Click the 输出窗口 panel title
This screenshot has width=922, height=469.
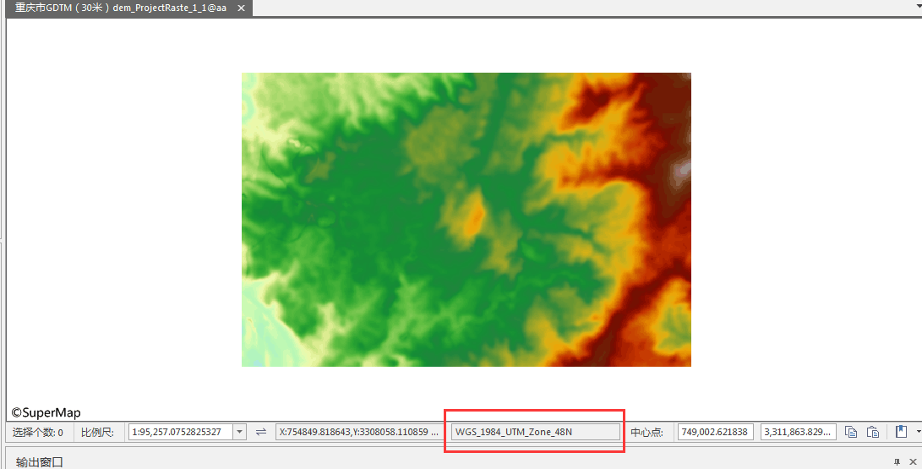coord(40,462)
